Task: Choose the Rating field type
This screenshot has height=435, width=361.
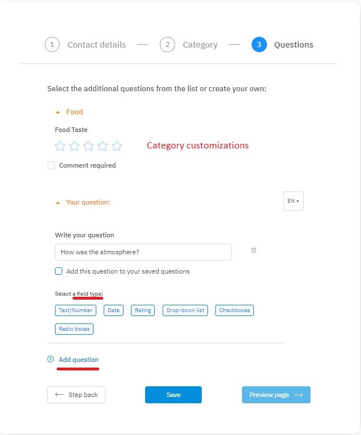Action: click(143, 310)
